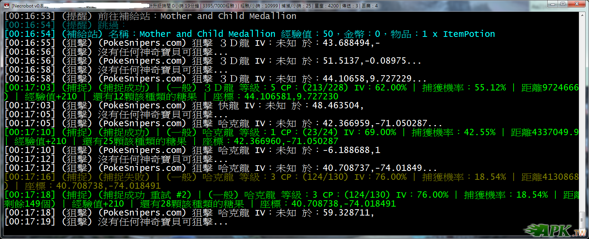The image size is (589, 239).
Task: Click 還有25顆該種類的糖果 text
Action: (x=134, y=141)
